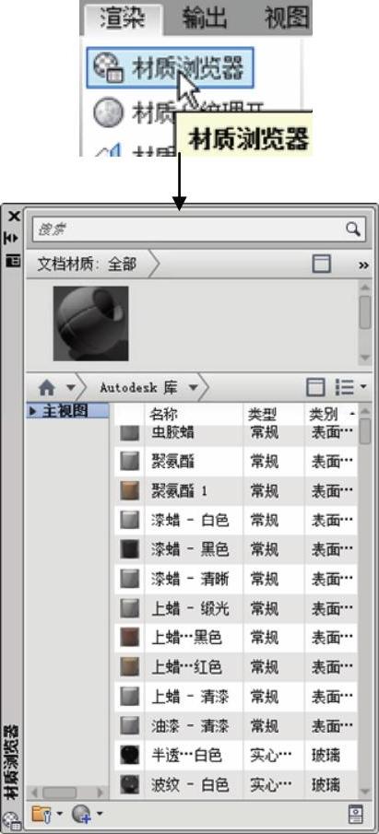Click the home icon in library breadcrumb
This screenshot has width=379, height=834.
pyautogui.click(x=47, y=389)
